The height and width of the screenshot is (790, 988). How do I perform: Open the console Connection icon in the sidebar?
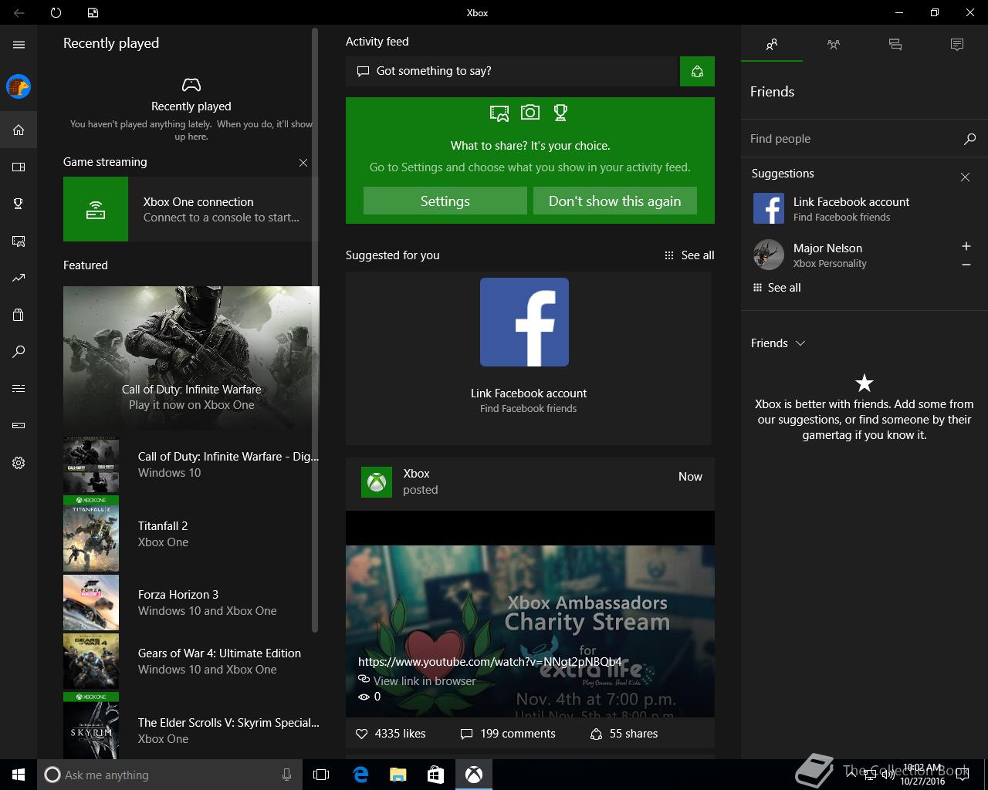pyautogui.click(x=19, y=425)
